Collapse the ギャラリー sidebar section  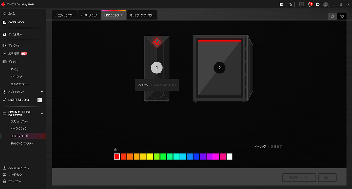coord(42,62)
